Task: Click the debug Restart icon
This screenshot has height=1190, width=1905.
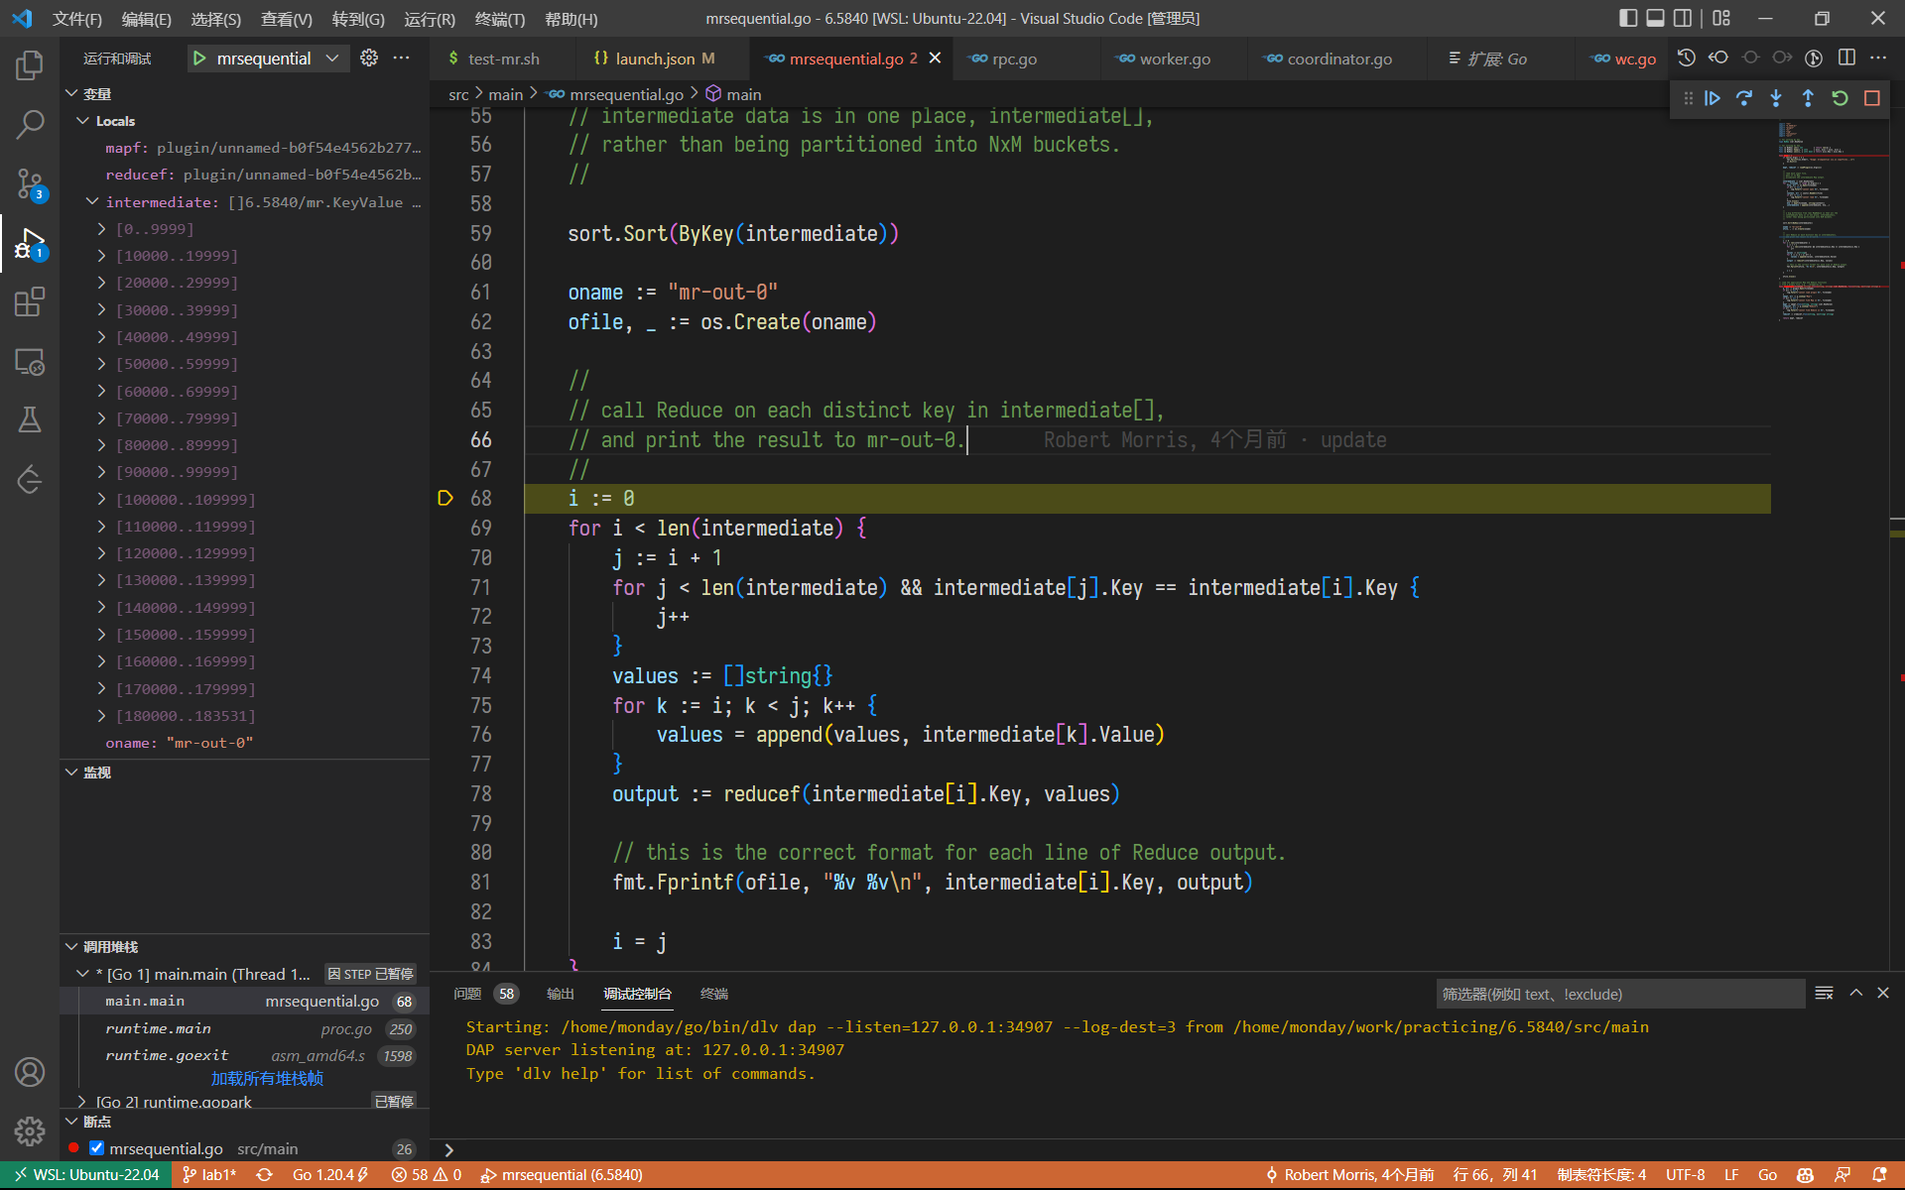Action: pos(1840,98)
